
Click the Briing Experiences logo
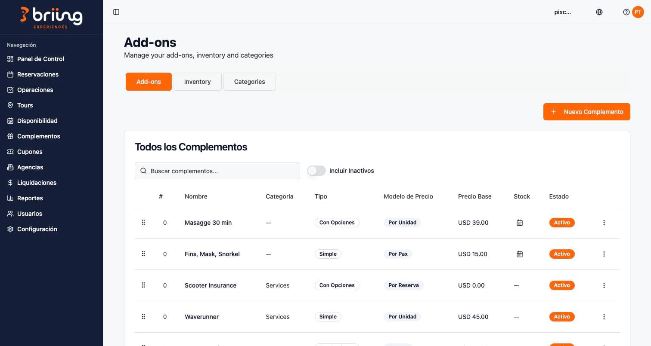51,18
